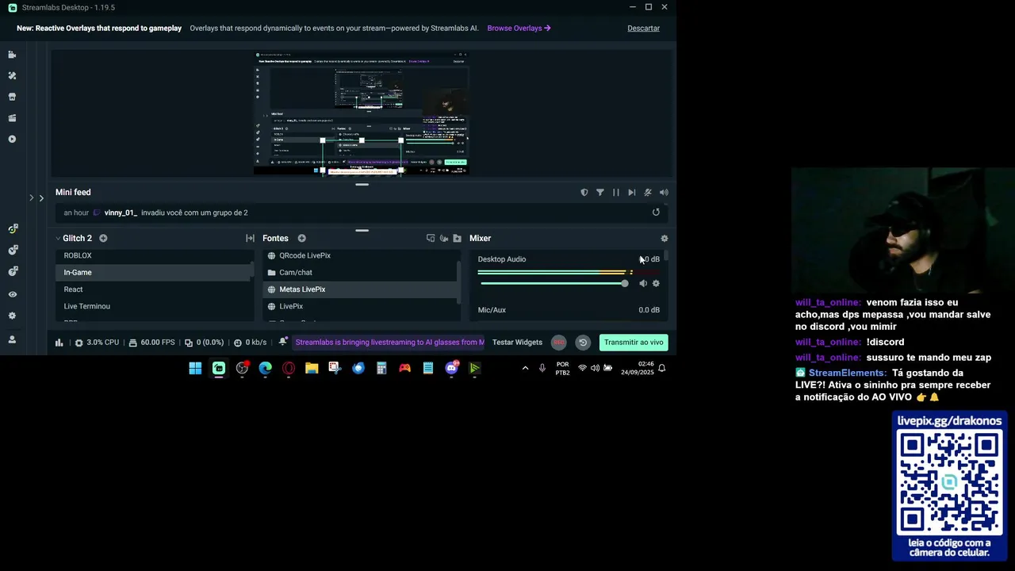
Task: Add a new scene with plus icon
Action: [x=103, y=238]
